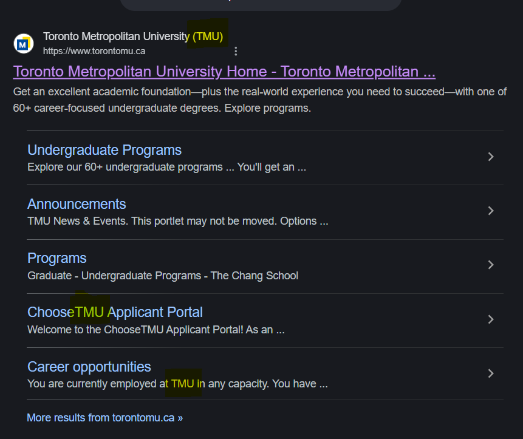The image size is (523, 439).
Task: Open the three-dot options beside the torontomu.ca URL
Action: pos(236,51)
